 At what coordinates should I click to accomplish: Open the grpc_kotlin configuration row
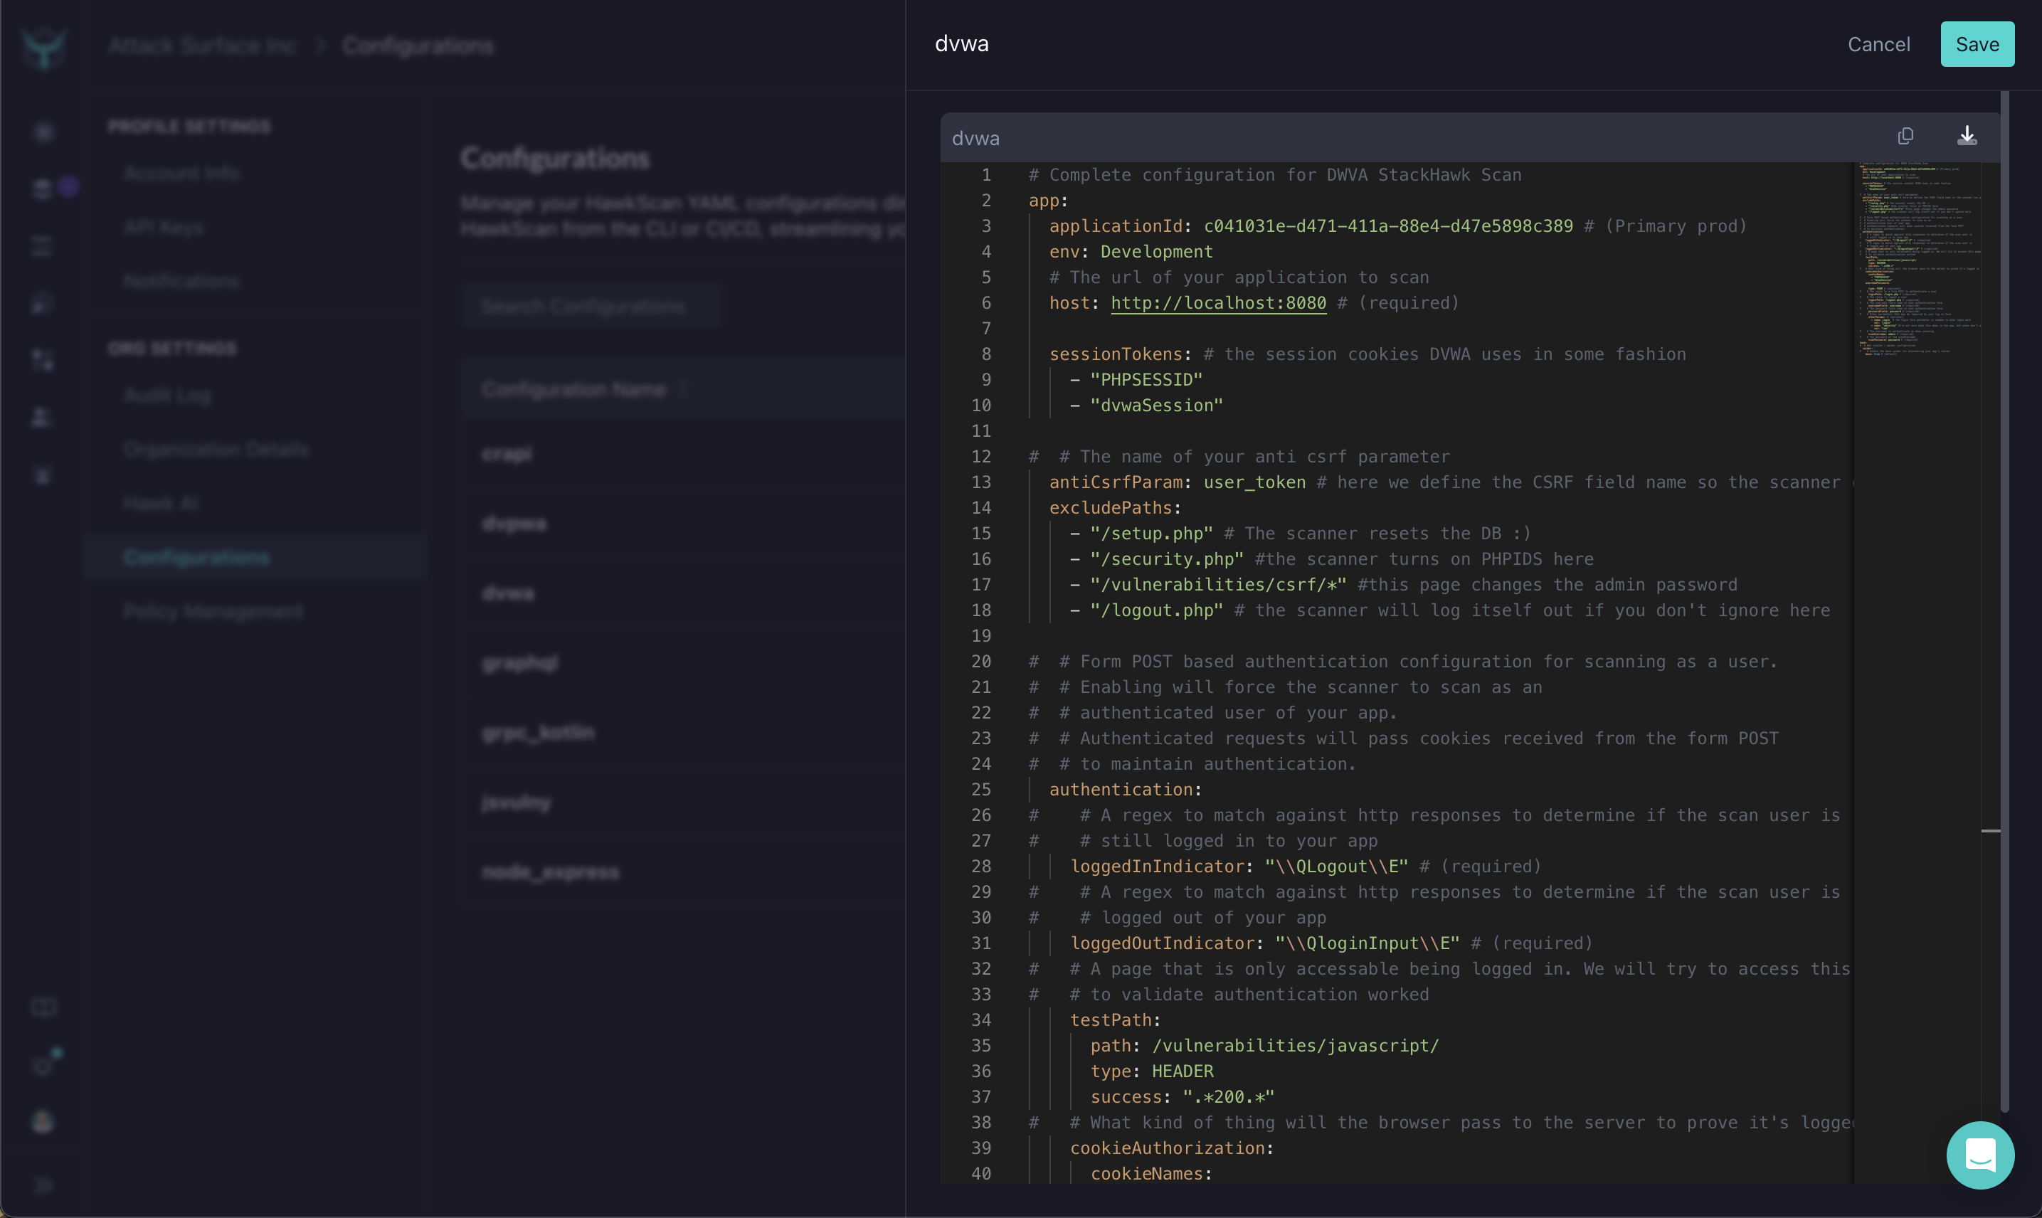[684, 732]
